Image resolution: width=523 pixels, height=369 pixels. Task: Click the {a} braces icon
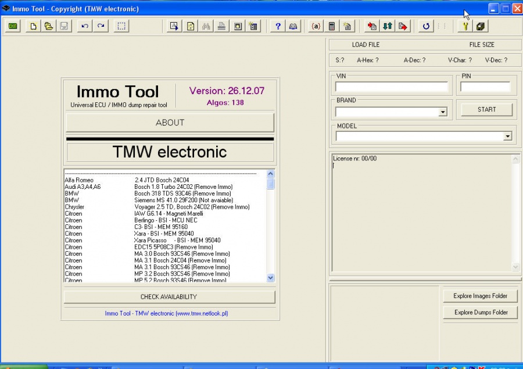tap(316, 26)
